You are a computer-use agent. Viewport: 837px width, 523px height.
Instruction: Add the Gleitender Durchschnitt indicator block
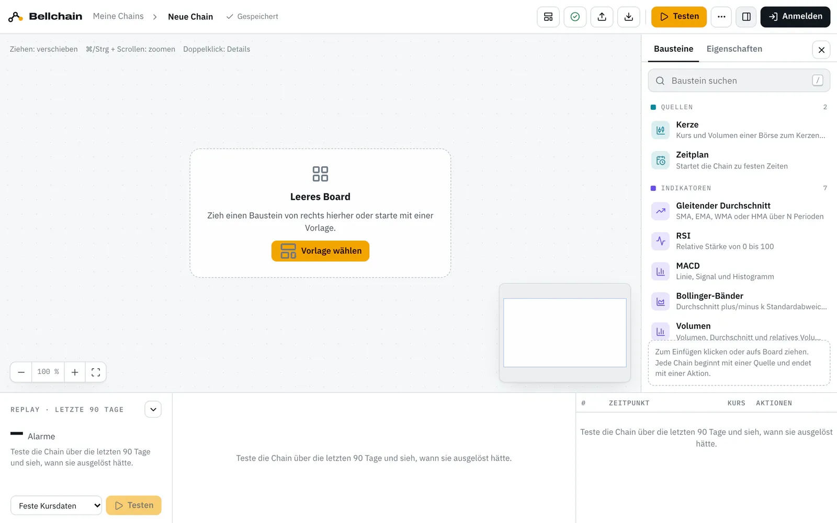[739, 211]
